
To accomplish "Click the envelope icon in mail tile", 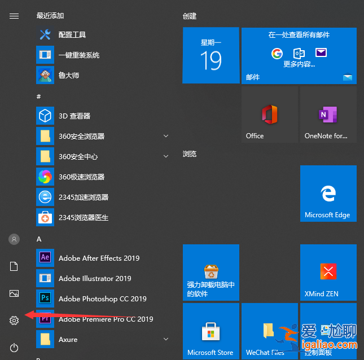I will pos(321,52).
